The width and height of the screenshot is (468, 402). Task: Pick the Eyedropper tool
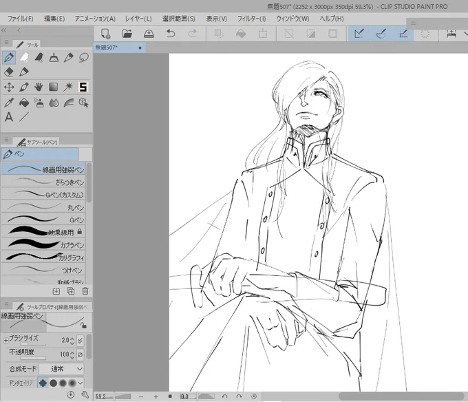point(9,103)
